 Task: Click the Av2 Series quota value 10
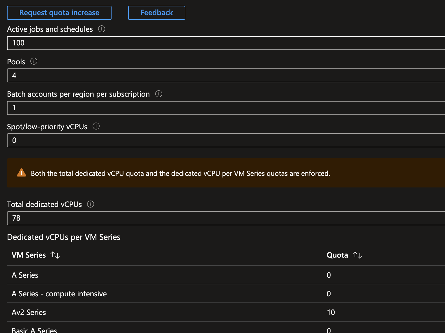pyautogui.click(x=331, y=312)
